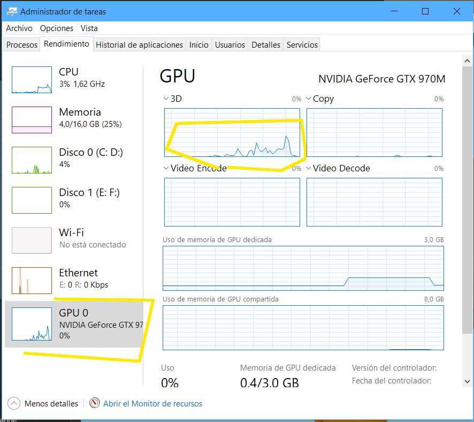The image size is (474, 422).
Task: Collapse view with Menos detalles chevron
Action: click(x=14, y=403)
